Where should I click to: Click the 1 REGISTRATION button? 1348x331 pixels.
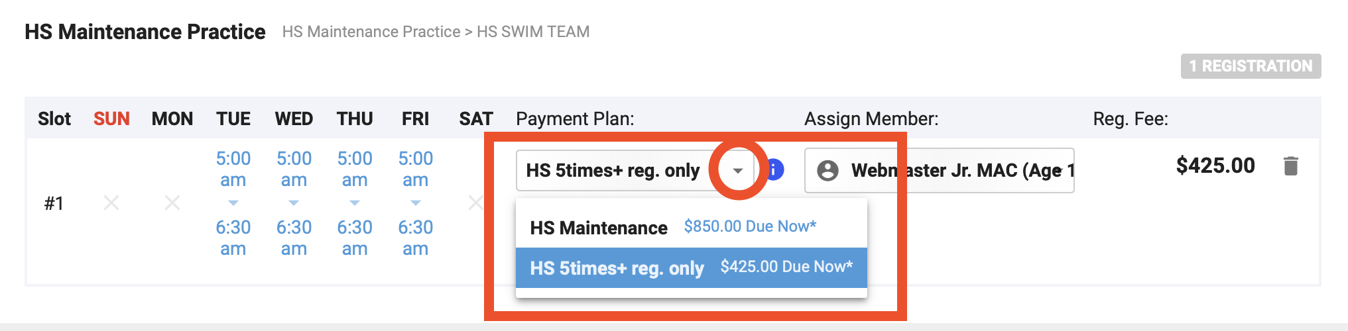pos(1250,66)
